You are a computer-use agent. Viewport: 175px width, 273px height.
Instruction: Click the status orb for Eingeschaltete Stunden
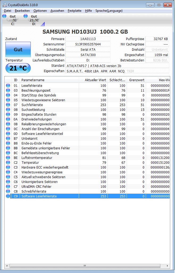[x=8, y=114]
